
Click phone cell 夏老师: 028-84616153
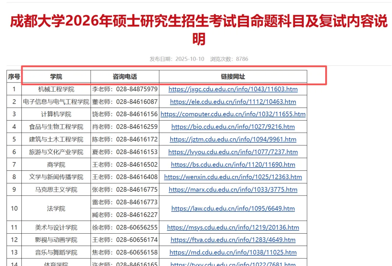click(x=125, y=152)
